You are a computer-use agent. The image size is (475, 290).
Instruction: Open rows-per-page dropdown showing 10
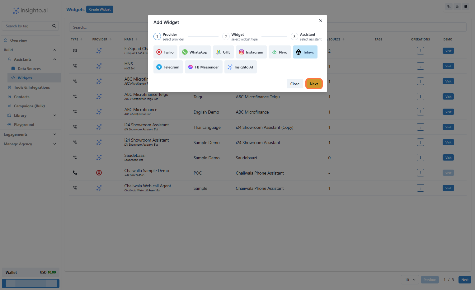pos(410,280)
